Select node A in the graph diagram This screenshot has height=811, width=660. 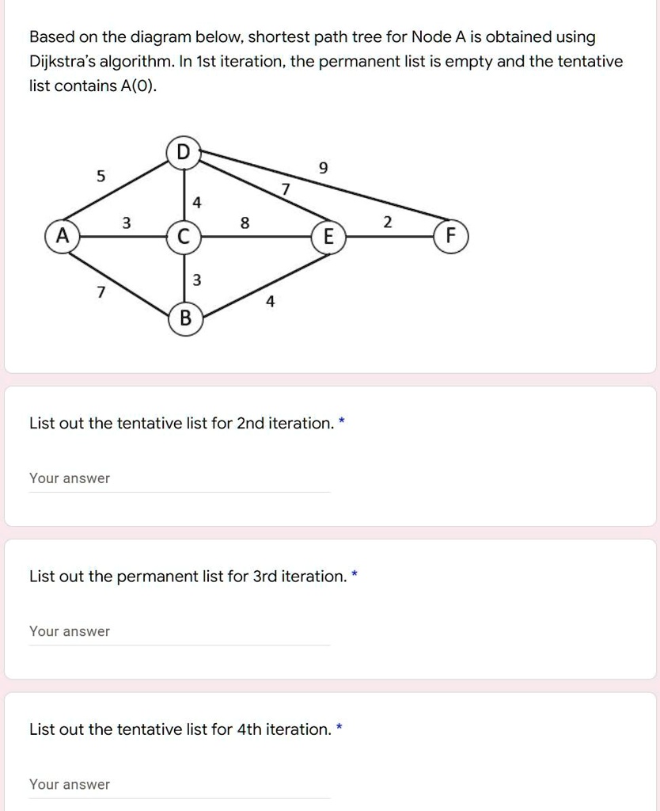click(x=62, y=234)
